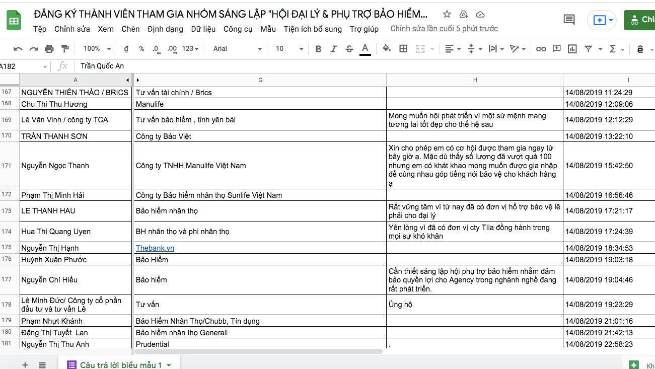
Task: Open the borders grid icon
Action: [x=403, y=48]
